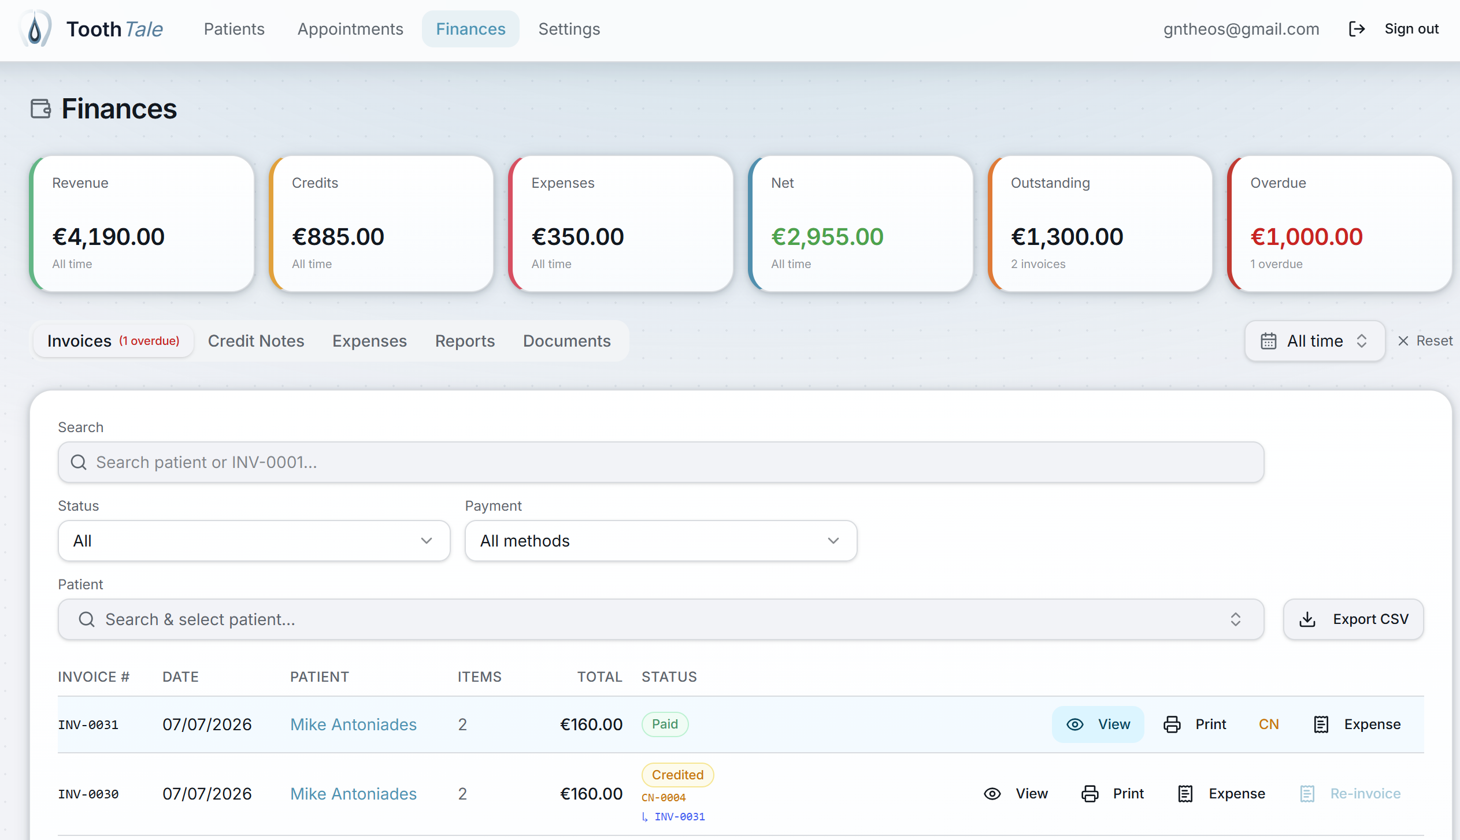Screen dimensions: 1460x840
Task: Click Expense text for invoice INV-0031
Action: coord(1372,724)
